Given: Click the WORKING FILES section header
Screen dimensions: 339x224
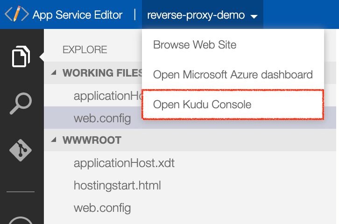Looking at the screenshot, I should (x=102, y=73).
